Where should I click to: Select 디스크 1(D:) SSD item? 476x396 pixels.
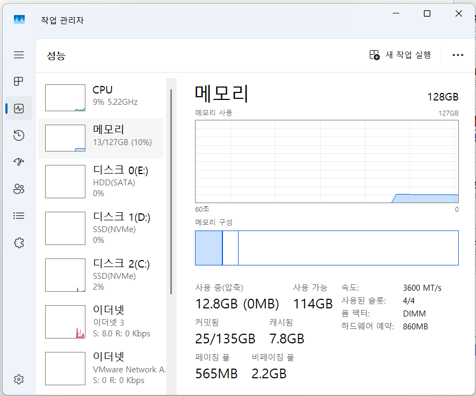pyautogui.click(x=101, y=228)
